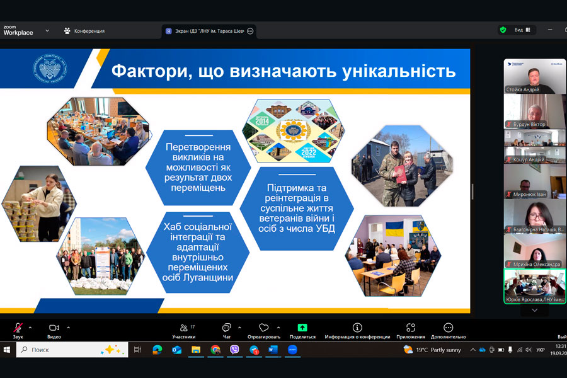Select Благовірна Наталія video thumbnail
Image resolution: width=567 pixels, height=378 pixels.
tap(534, 216)
